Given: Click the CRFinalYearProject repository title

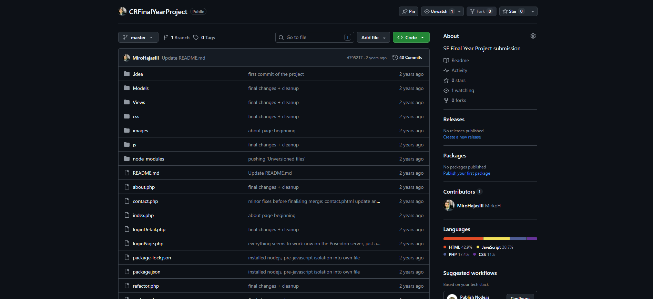Looking at the screenshot, I should pos(158,12).
